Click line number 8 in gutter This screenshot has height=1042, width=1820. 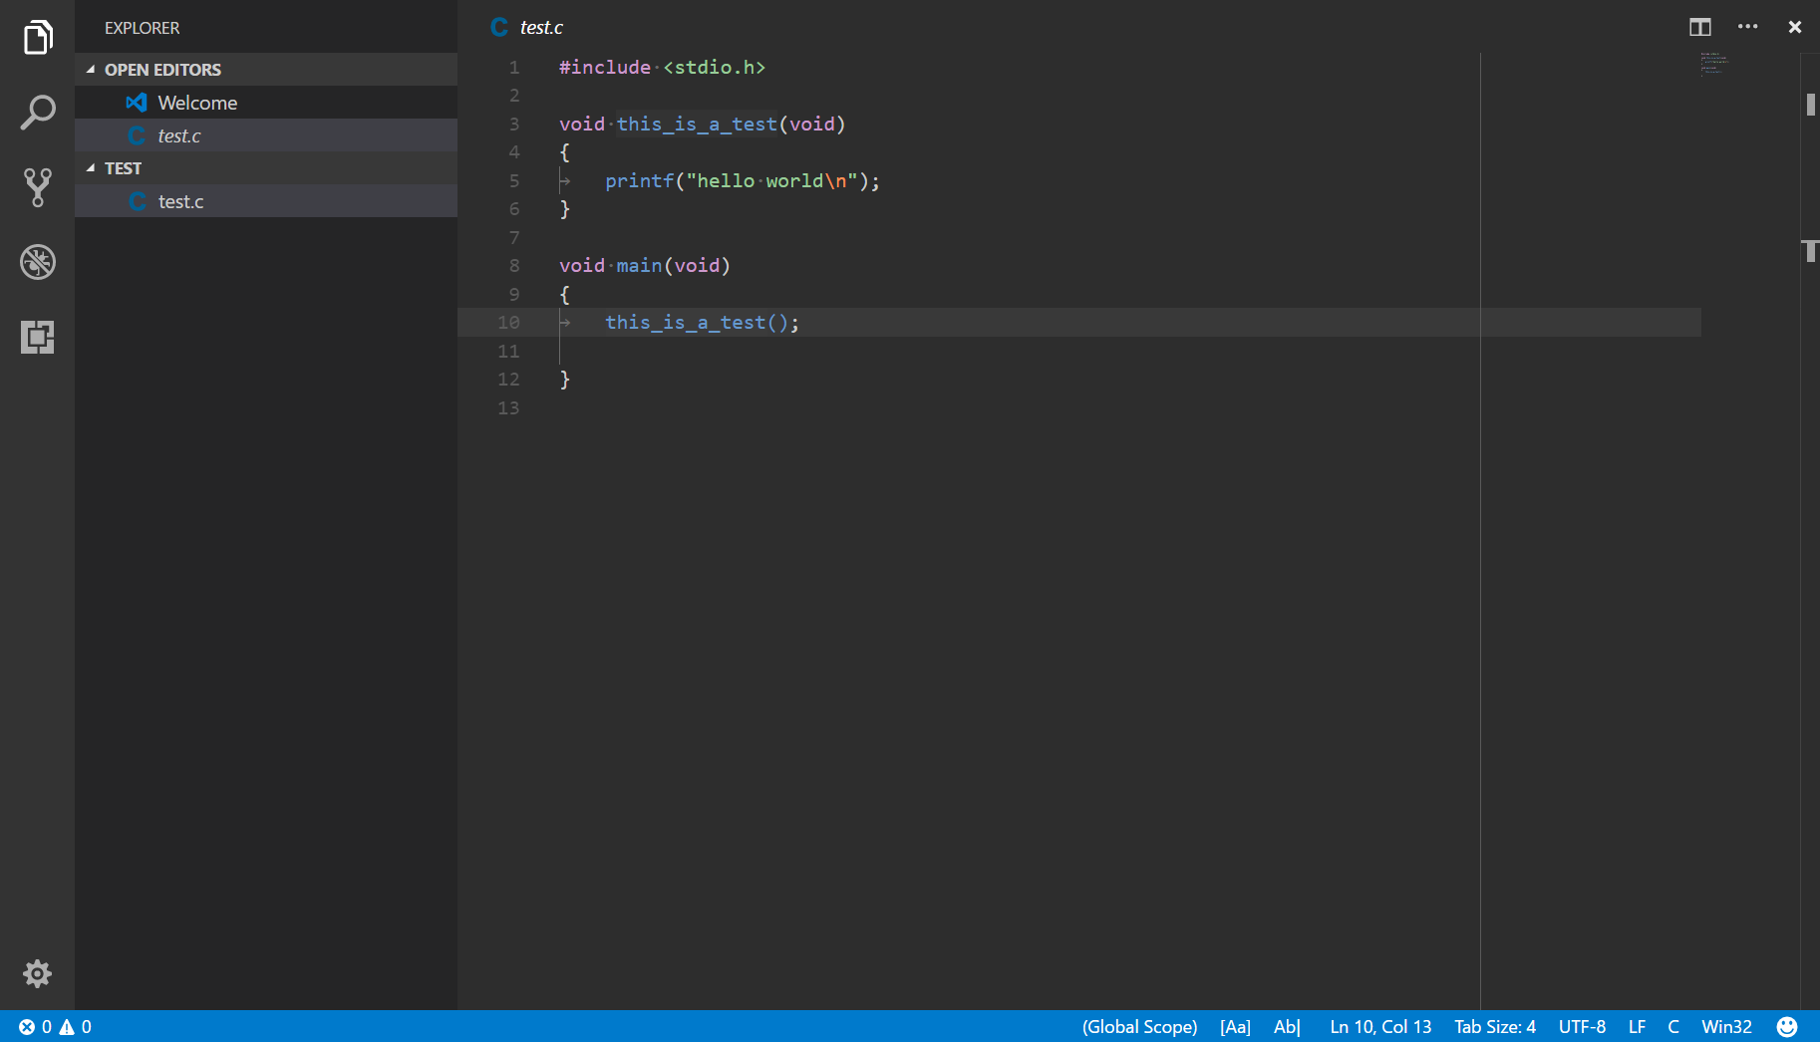[x=514, y=265]
